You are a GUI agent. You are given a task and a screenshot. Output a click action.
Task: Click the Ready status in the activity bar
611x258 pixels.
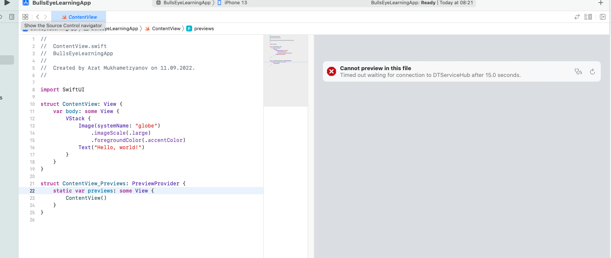pyautogui.click(x=428, y=3)
